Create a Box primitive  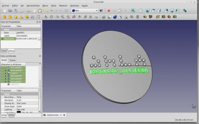coord(4,17)
